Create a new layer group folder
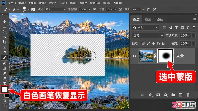 (173, 95)
